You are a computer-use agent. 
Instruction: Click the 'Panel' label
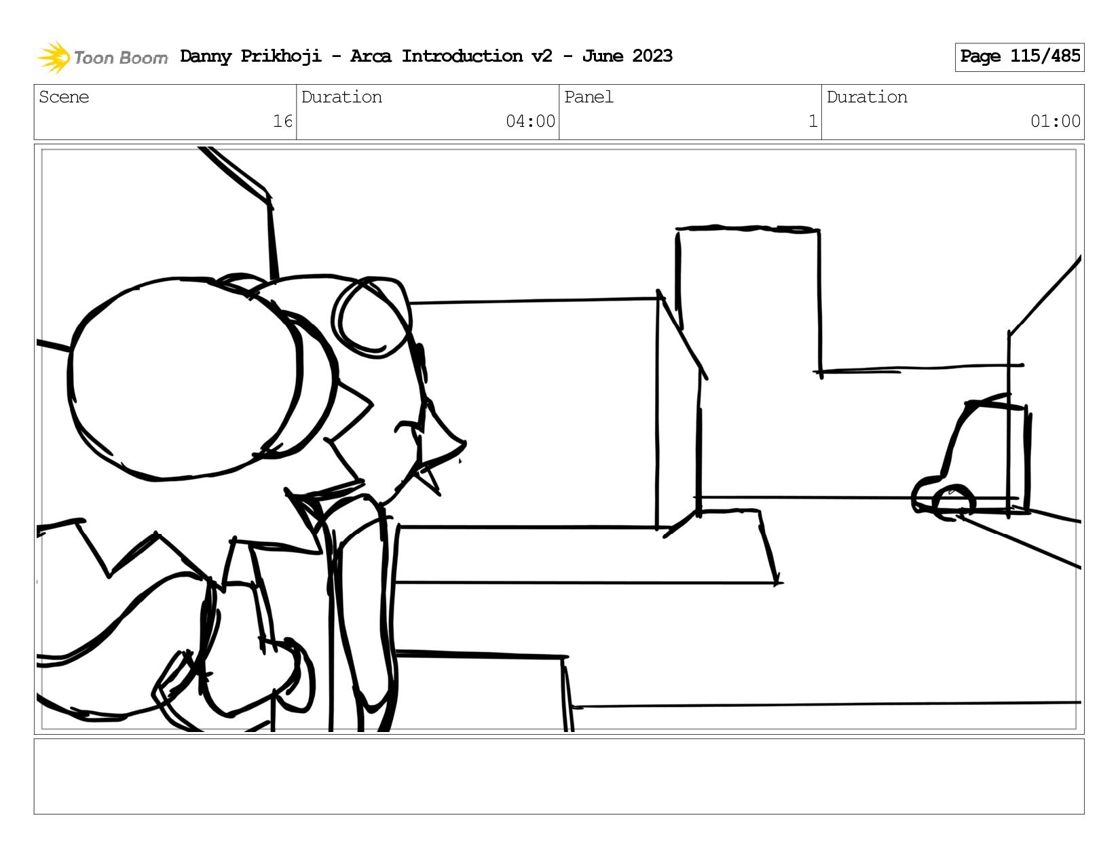[x=589, y=97]
